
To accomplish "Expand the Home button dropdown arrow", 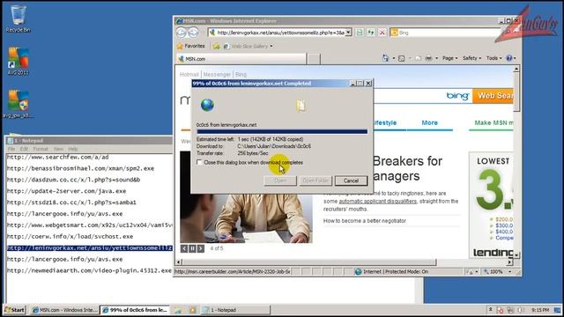I will 394,58.
